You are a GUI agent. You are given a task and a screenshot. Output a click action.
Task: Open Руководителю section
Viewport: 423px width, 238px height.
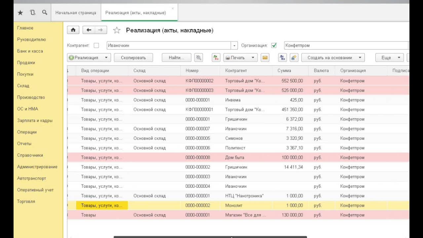pos(31,40)
